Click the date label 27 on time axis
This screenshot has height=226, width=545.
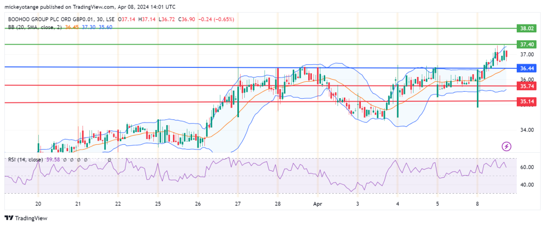pos(238,204)
